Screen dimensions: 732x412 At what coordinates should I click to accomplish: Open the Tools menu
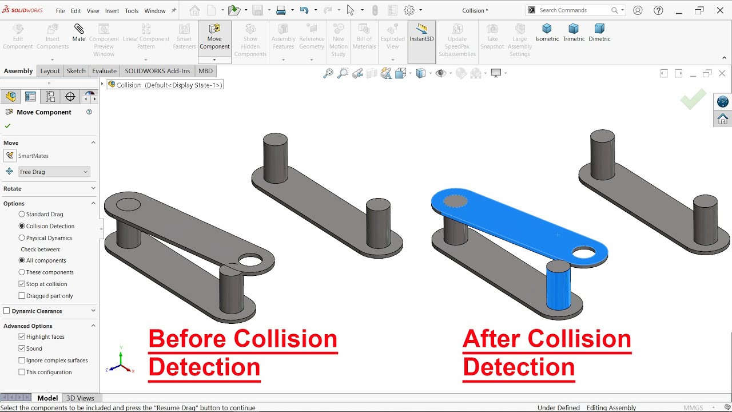pyautogui.click(x=132, y=10)
